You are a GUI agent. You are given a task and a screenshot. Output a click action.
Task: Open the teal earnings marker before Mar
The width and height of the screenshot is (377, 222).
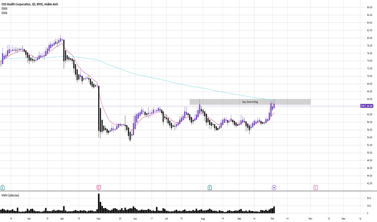click(x=2, y=187)
